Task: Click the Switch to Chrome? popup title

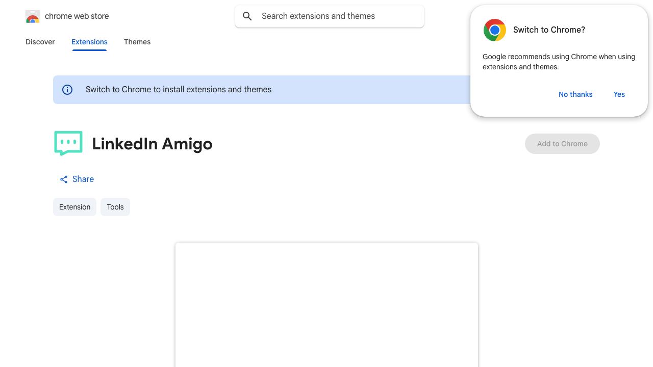Action: [549, 30]
